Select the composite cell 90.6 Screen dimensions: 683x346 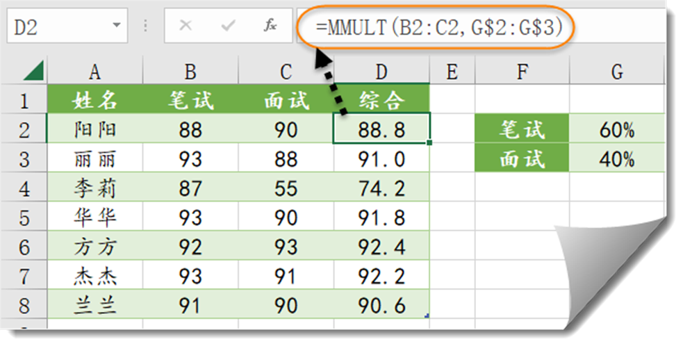pyautogui.click(x=381, y=304)
